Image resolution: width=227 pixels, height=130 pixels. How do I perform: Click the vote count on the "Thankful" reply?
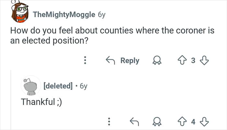coord(193,122)
